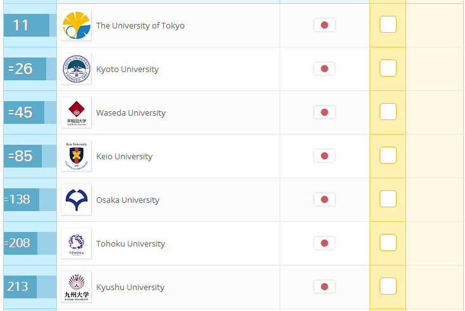Click the University of Tokyo logo

76,25
